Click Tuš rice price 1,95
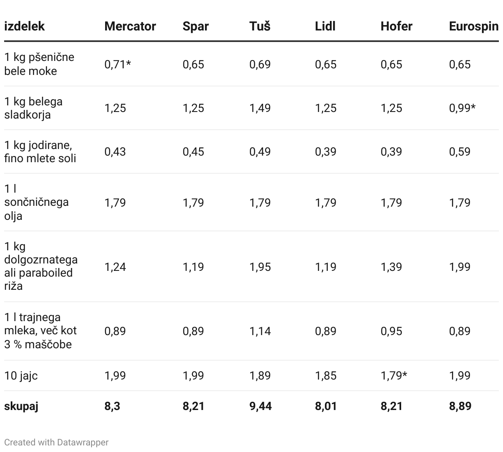This screenshot has height=452, width=503. click(x=260, y=267)
